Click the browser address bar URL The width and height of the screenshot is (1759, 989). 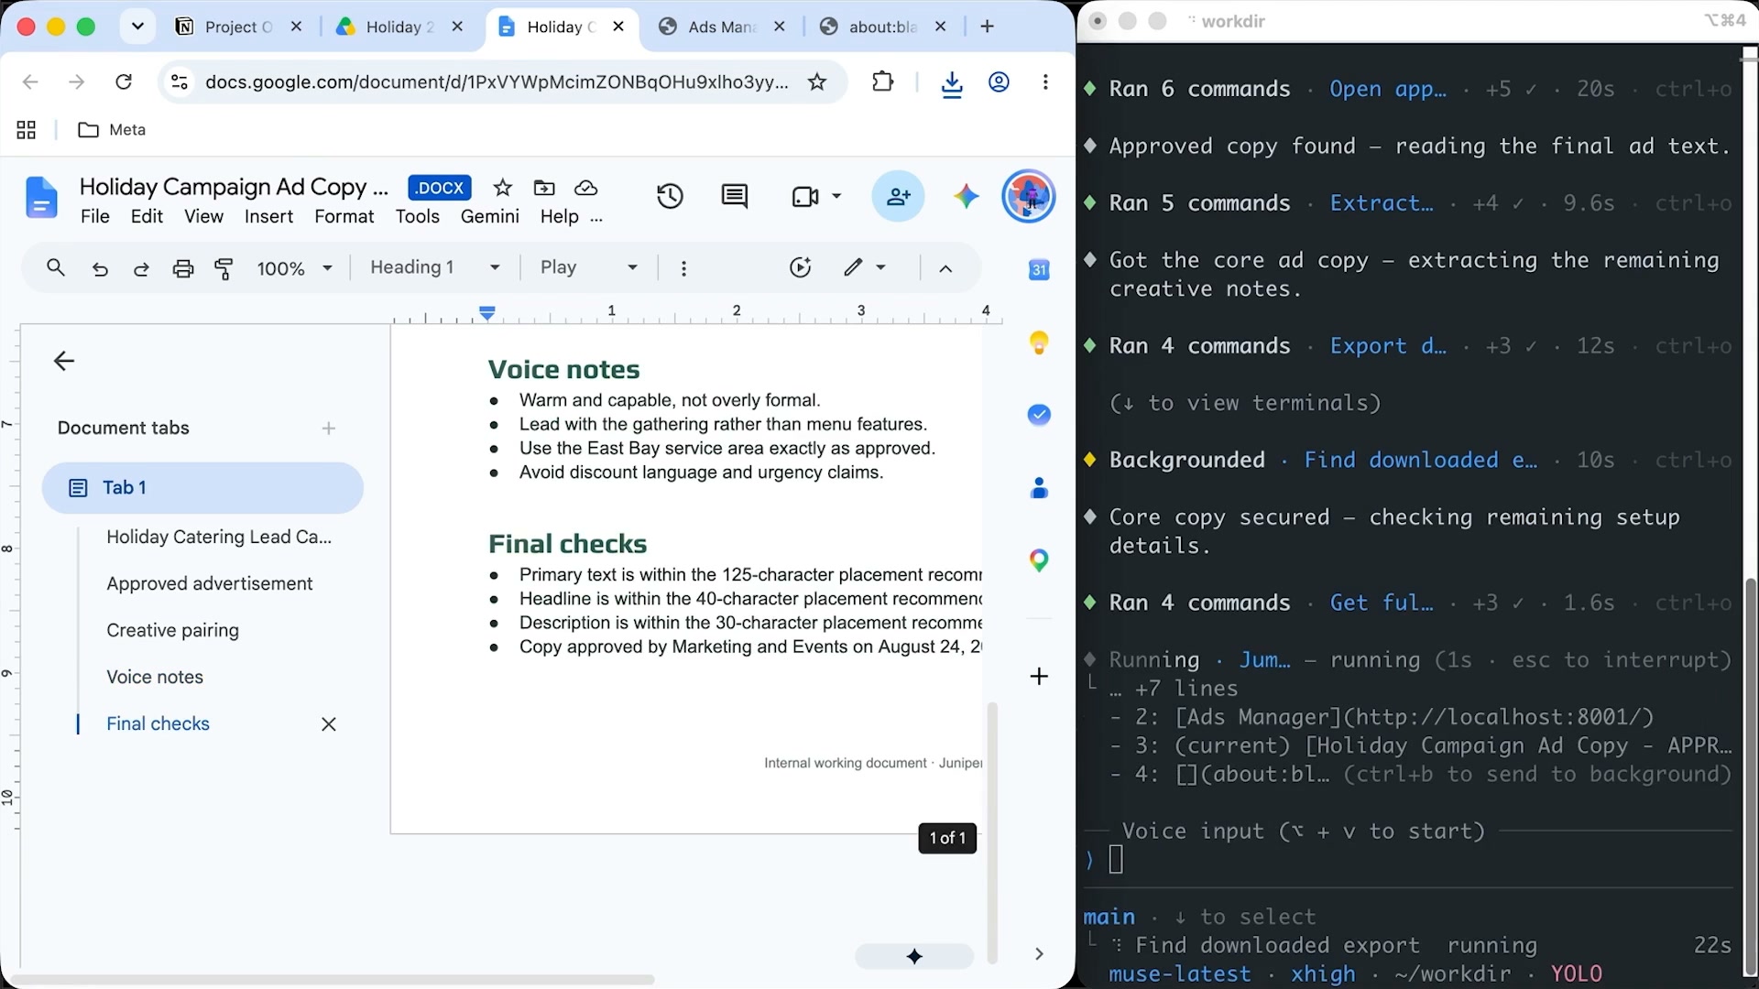[496, 82]
